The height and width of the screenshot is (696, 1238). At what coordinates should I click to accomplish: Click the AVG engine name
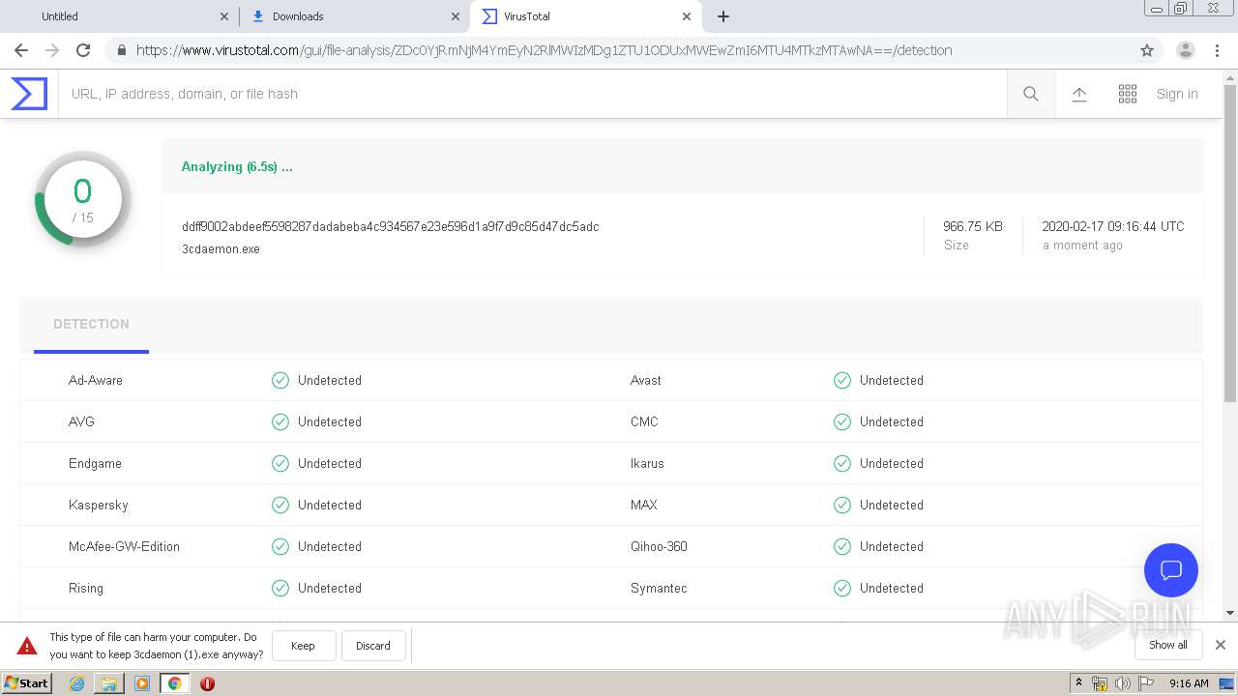pos(81,421)
